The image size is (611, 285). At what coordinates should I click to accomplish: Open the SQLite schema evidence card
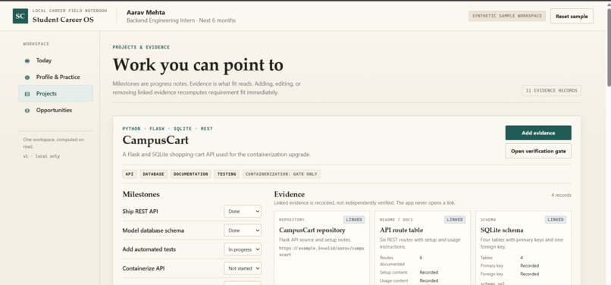coord(523,248)
